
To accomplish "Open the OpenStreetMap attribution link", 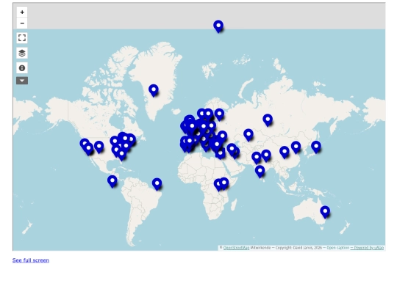I will point(236,248).
